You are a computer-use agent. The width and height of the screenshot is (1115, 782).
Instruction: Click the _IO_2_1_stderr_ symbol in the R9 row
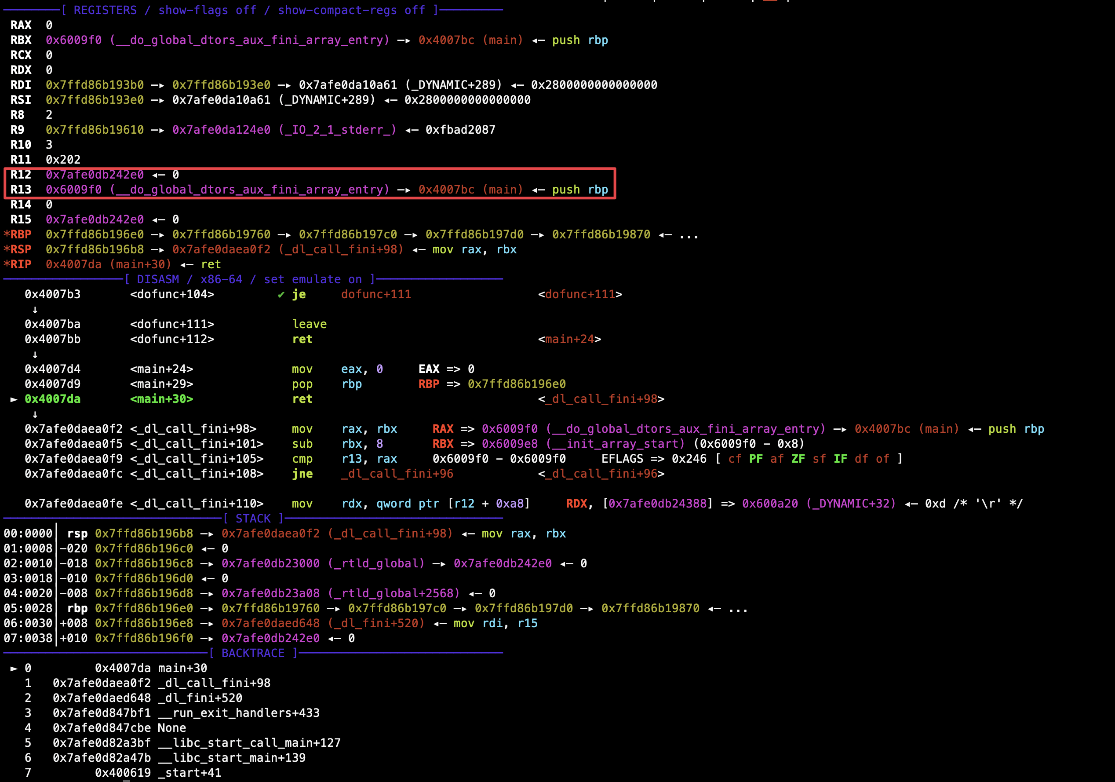tap(338, 130)
